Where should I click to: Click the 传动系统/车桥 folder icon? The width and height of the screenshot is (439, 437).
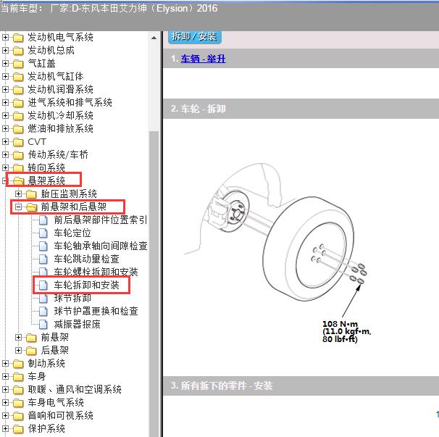click(18, 155)
